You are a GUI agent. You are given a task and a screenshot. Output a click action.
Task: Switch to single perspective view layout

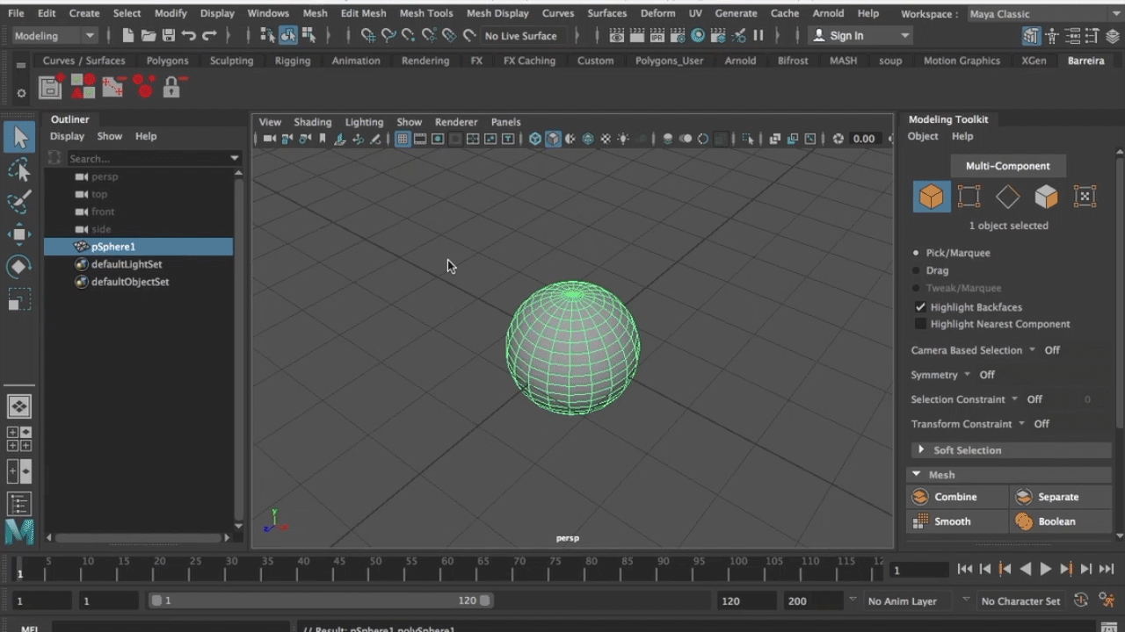[x=19, y=406]
